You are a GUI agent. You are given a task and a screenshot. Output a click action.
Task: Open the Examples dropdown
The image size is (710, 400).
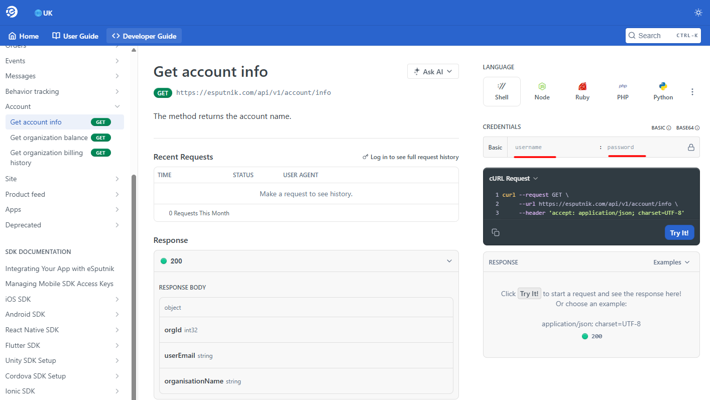click(671, 262)
